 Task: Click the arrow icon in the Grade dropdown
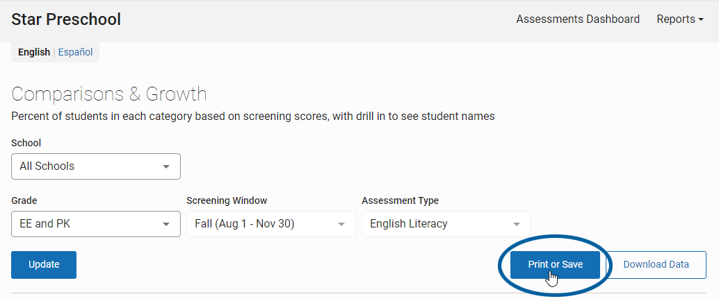coord(166,224)
